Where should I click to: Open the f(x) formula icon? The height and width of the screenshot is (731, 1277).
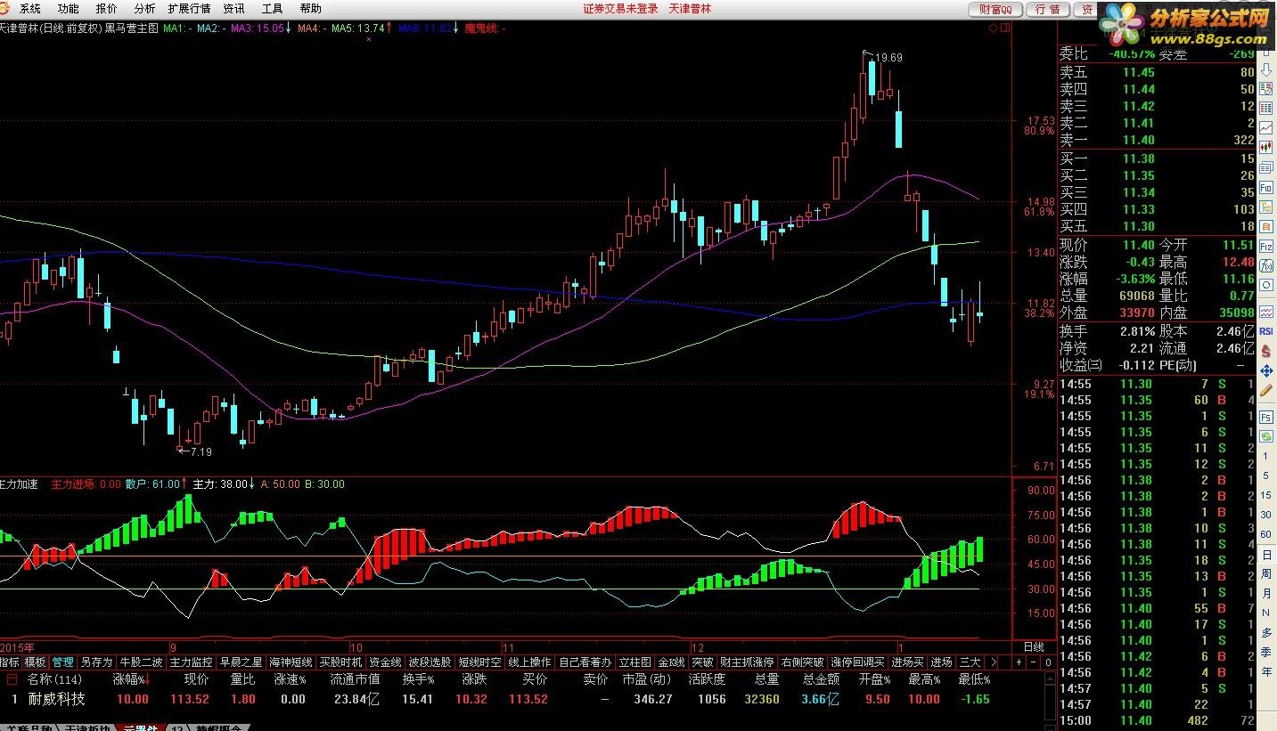click(x=1266, y=265)
